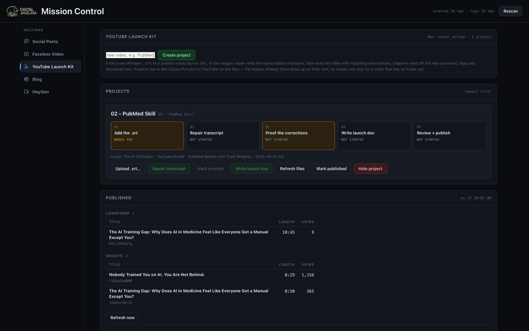Click the Rescan button

510,11
